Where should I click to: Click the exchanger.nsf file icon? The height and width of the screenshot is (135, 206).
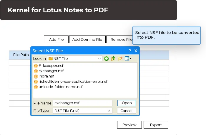pos(36,71)
